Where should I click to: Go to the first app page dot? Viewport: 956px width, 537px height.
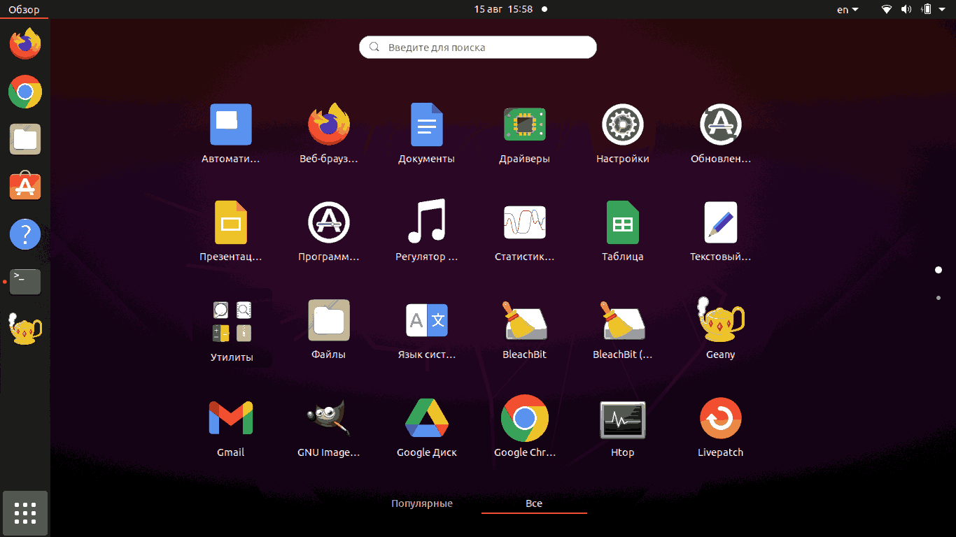tap(939, 270)
